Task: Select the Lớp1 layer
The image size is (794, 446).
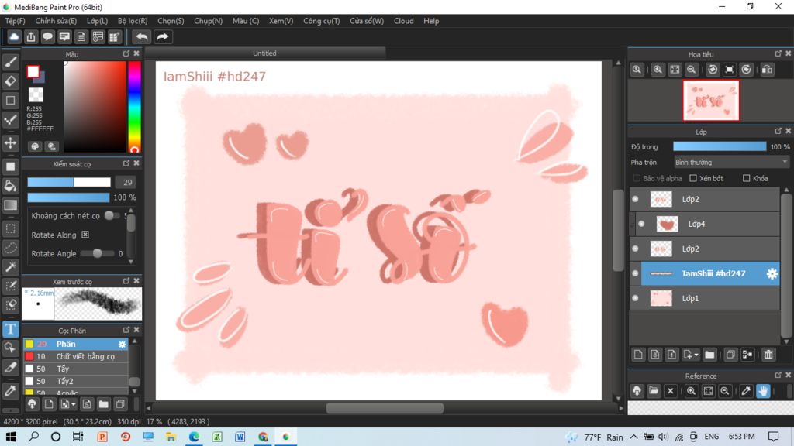Action: [x=704, y=298]
